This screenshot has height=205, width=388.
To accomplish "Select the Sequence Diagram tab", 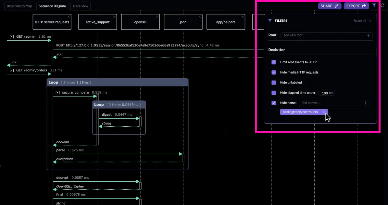I will click(x=52, y=6).
